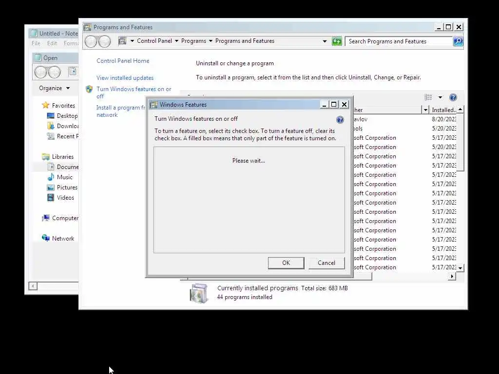The width and height of the screenshot is (499, 374).
Task: Click Turn Windows features on or off link
Action: [x=134, y=93]
